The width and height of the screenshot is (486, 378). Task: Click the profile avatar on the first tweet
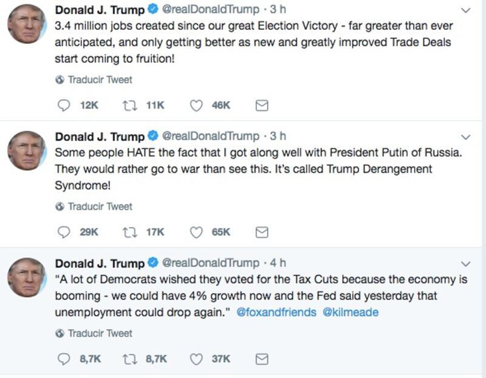pos(27,24)
